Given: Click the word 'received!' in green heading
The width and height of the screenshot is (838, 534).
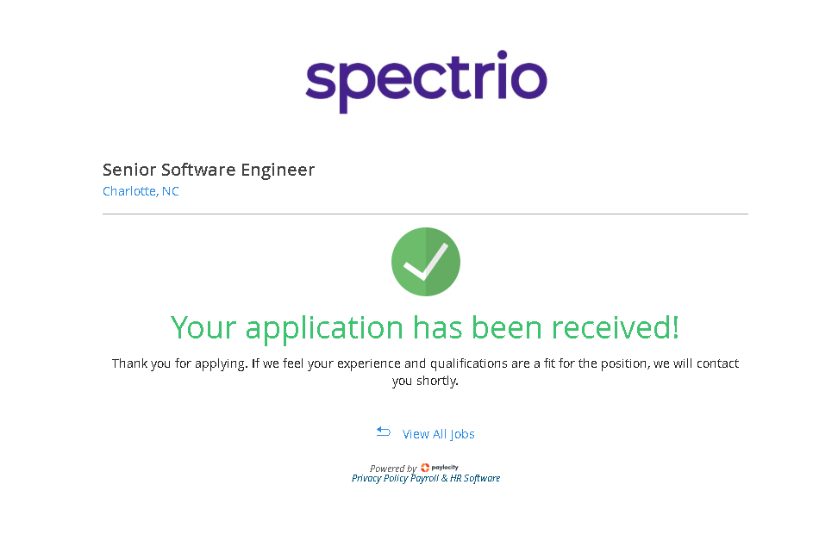Looking at the screenshot, I should coord(616,328).
